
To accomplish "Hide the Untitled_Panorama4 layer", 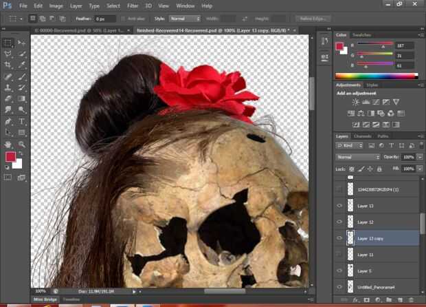I will [339, 287].
